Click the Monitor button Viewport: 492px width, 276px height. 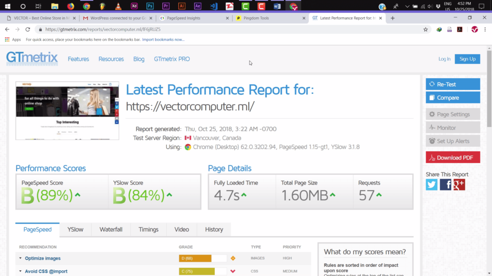coord(453,127)
